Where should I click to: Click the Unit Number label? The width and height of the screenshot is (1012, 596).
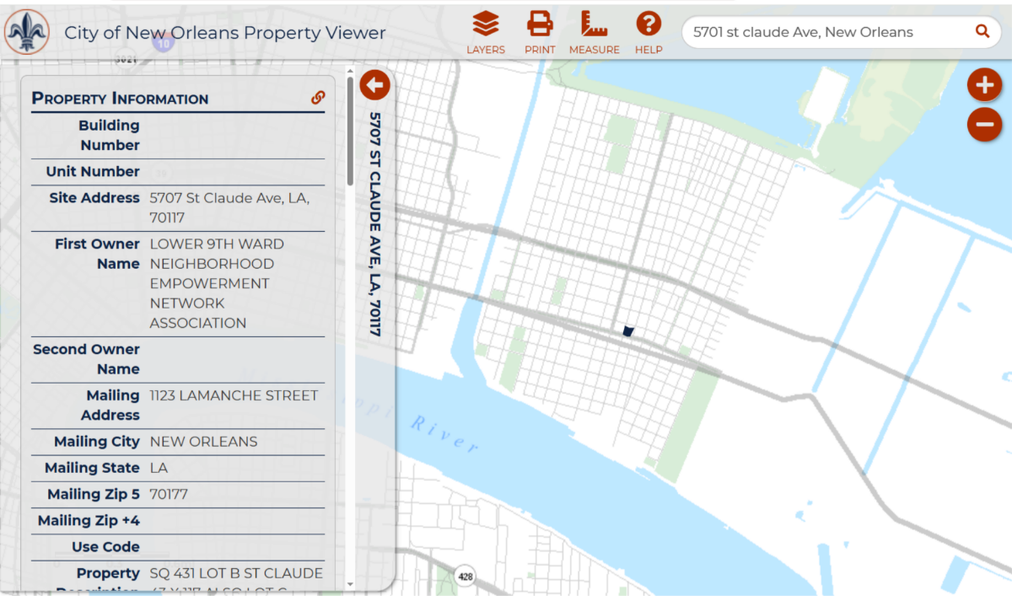click(93, 171)
